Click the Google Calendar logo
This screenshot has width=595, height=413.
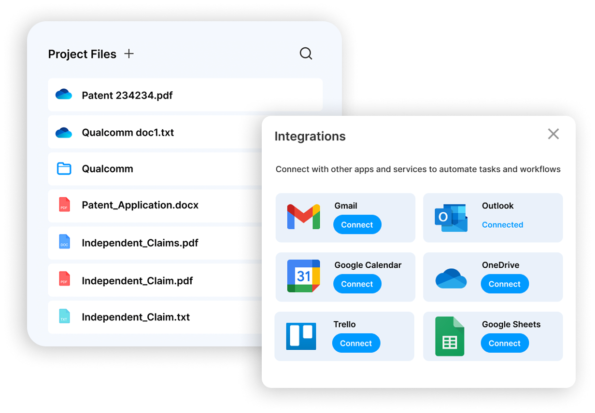(x=303, y=276)
